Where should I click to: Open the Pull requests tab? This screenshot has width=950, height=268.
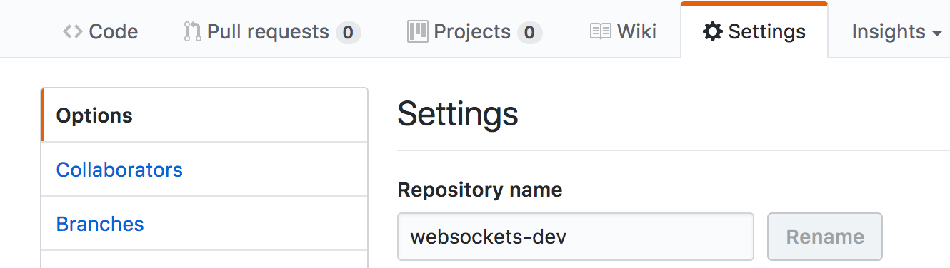[x=272, y=31]
